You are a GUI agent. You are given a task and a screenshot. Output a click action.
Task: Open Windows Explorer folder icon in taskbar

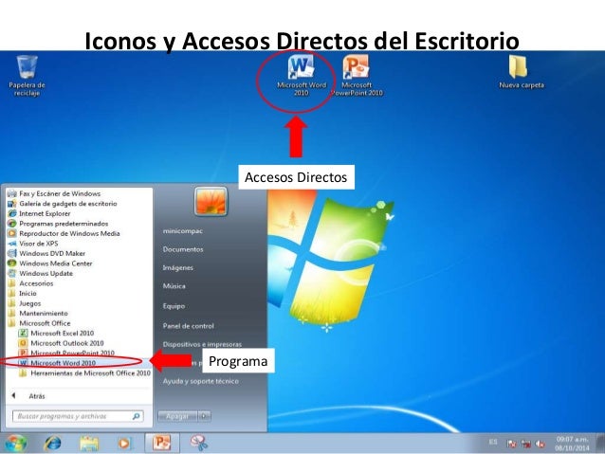point(89,444)
